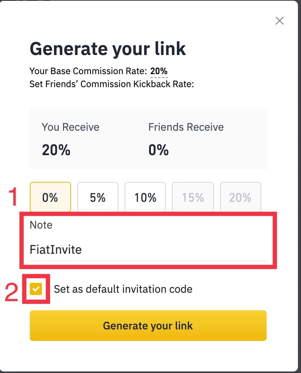Click the 'Note' field label

click(41, 225)
